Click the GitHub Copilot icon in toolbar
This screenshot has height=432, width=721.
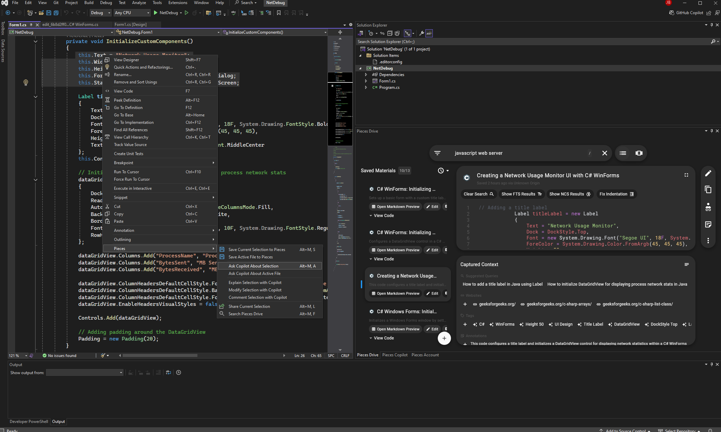click(672, 13)
